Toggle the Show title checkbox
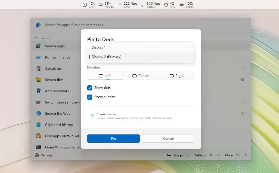 [90, 88]
